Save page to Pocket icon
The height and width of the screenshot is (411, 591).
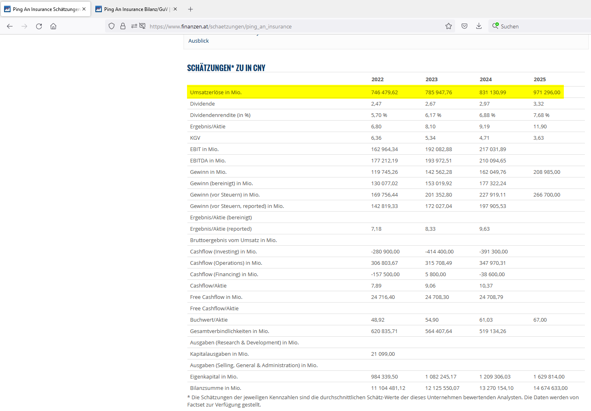point(464,26)
